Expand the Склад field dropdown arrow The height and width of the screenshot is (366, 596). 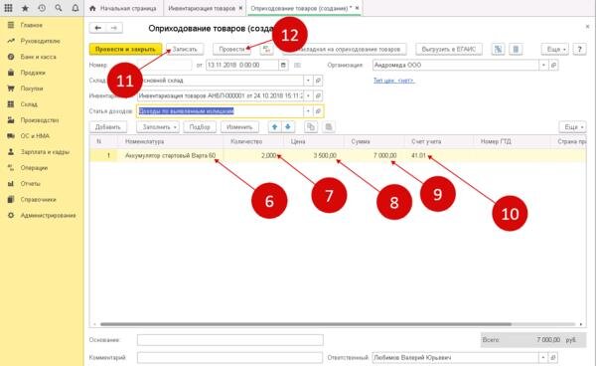[x=308, y=81]
